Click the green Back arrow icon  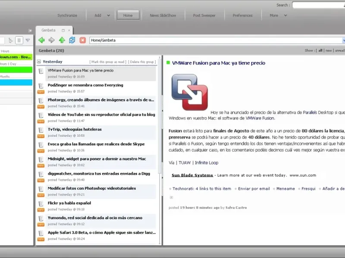pyautogui.click(x=41, y=40)
